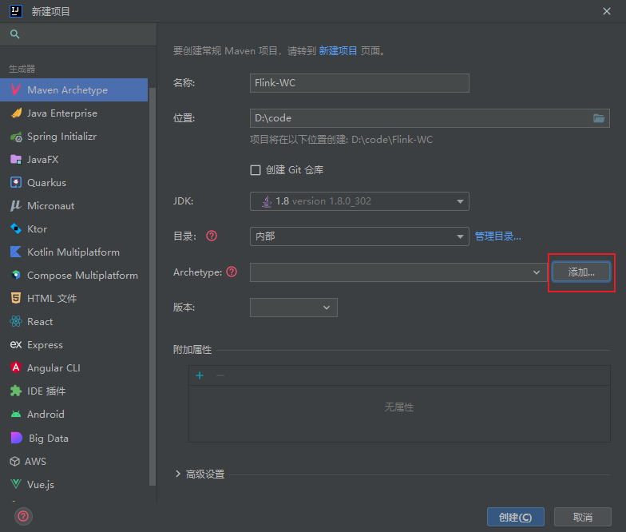Expand the 高级设置 section
Screen dimensions: 626x532
click(x=177, y=474)
